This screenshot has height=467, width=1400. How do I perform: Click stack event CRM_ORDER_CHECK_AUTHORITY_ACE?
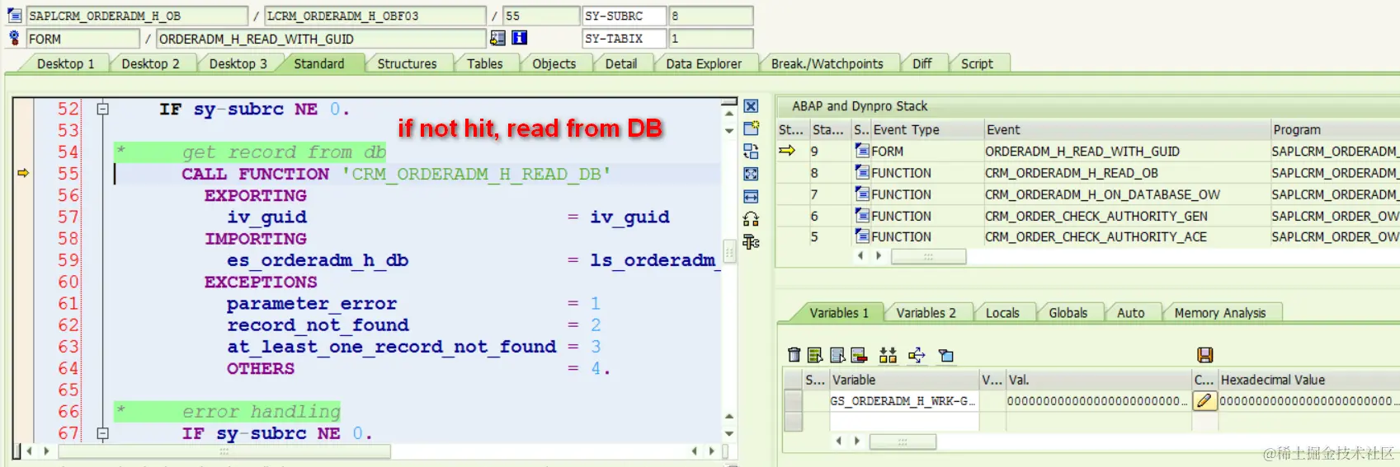coord(1096,236)
